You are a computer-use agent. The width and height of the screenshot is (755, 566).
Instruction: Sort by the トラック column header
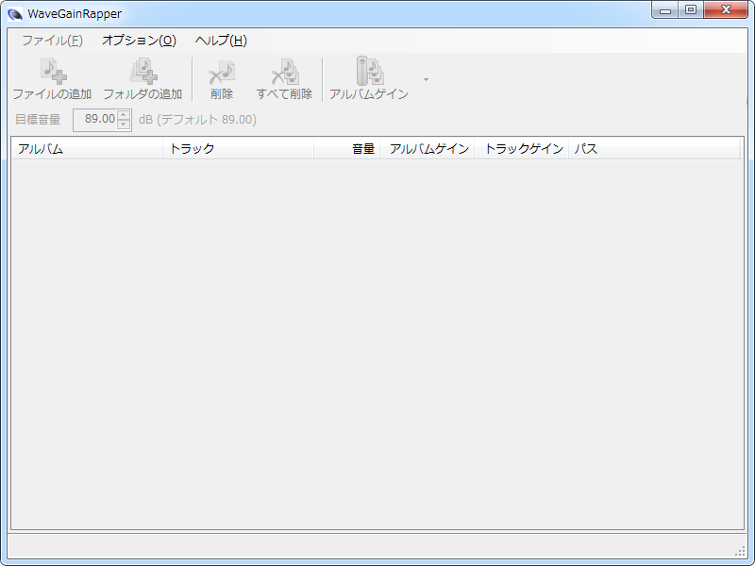[238, 149]
